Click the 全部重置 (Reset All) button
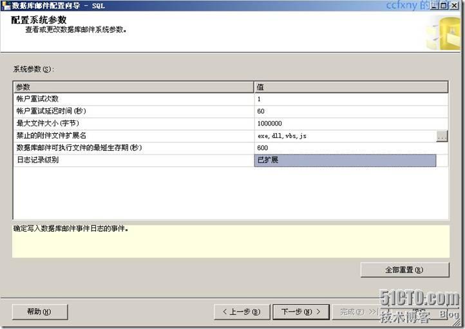This screenshot has width=465, height=329. coord(405,270)
